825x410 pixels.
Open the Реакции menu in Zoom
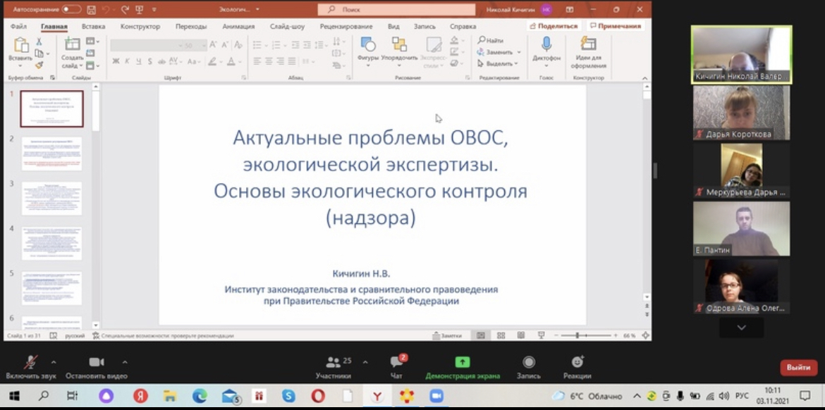[577, 368]
